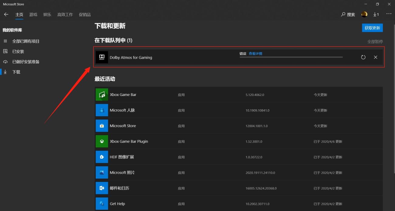Image resolution: width=395 pixels, height=211 pixels.
Task: Open the user account avatar
Action: pos(364,14)
